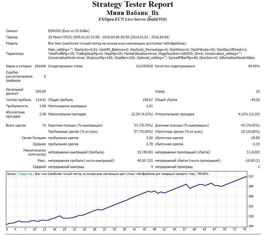Click Ошибки рассогласования графиков label
The image size is (266, 235).
click(x=19, y=76)
